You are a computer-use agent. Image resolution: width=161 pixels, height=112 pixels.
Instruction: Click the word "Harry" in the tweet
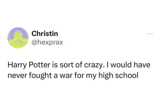[15, 65]
